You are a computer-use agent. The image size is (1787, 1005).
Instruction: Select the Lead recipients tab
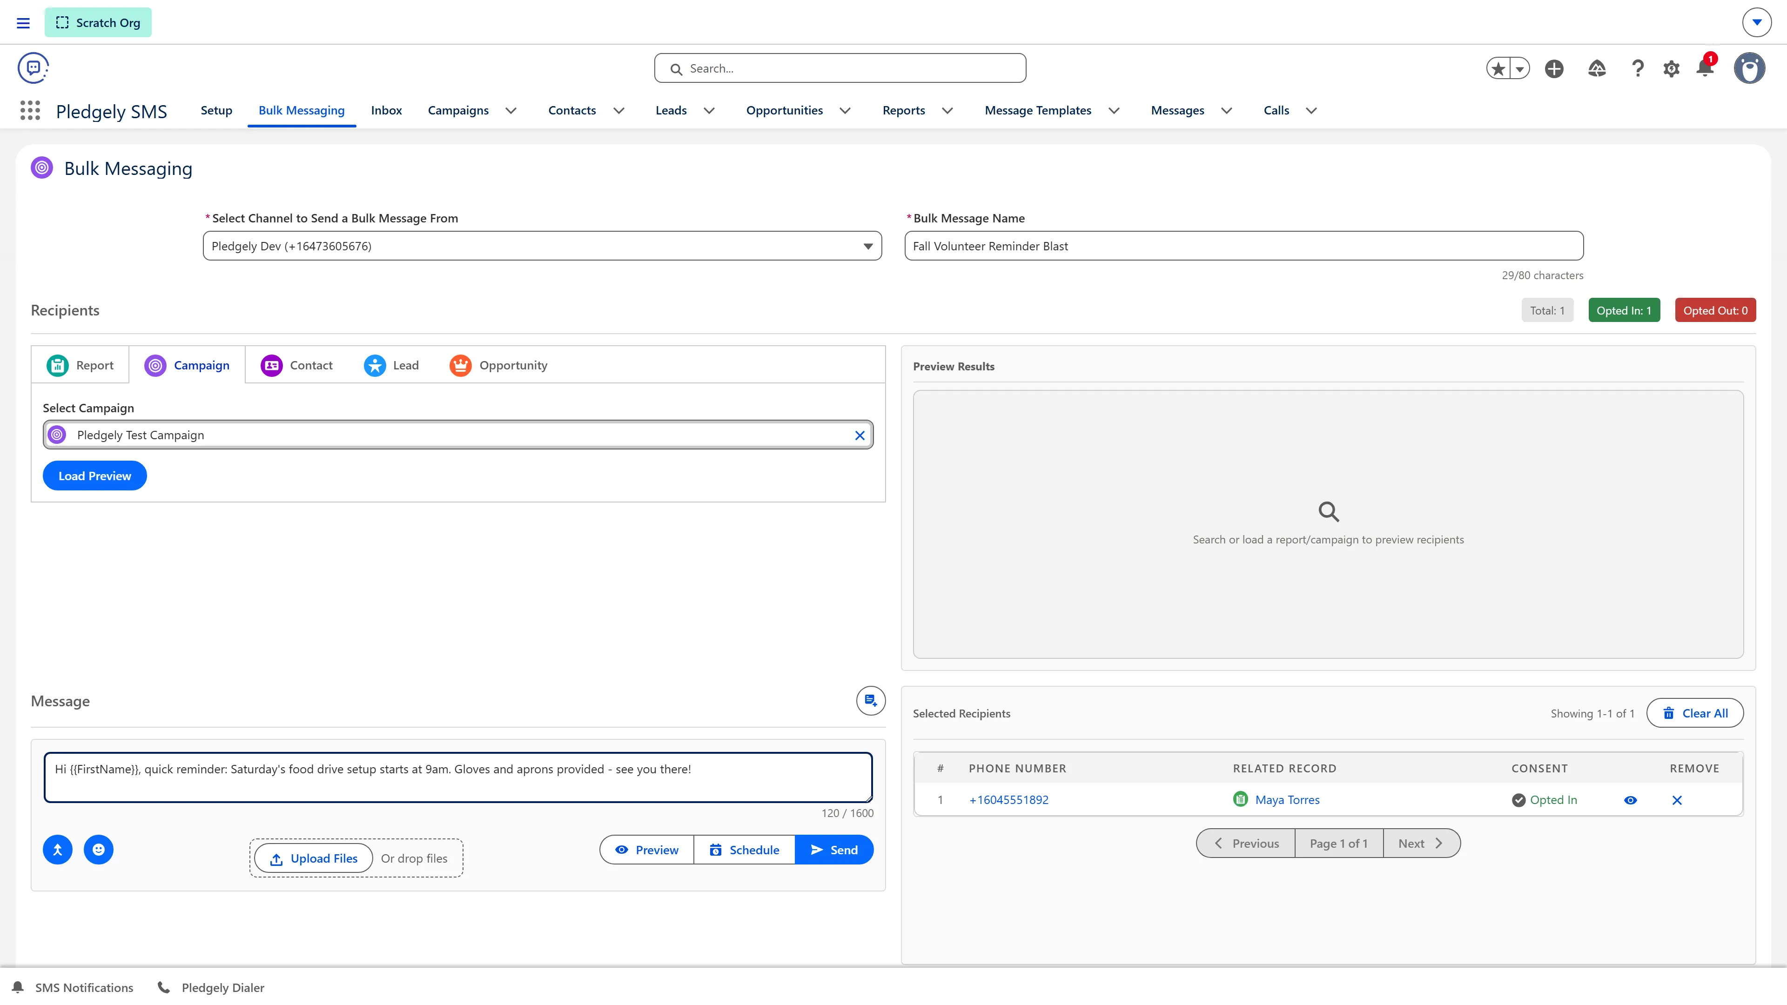coord(391,366)
